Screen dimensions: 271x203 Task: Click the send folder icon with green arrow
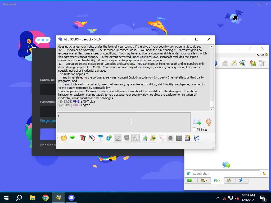pyautogui.click(x=153, y=138)
